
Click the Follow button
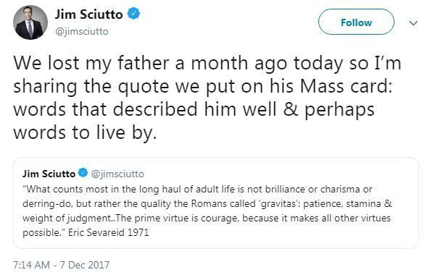(356, 22)
